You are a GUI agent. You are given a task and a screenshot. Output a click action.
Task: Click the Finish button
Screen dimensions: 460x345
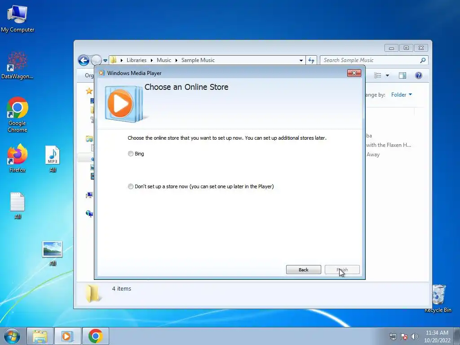[342, 270]
